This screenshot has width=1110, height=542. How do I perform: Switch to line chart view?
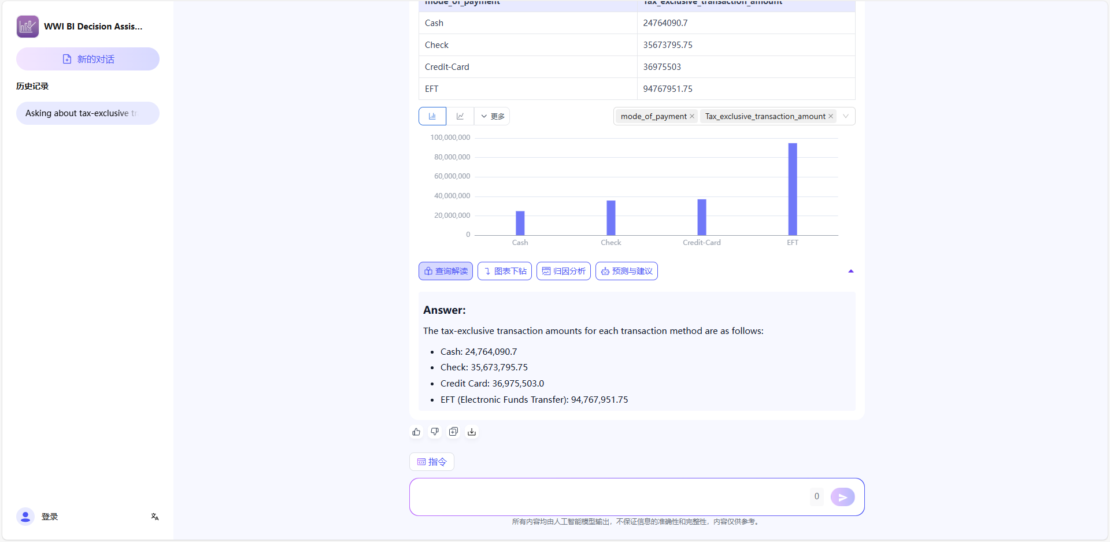[x=460, y=116]
